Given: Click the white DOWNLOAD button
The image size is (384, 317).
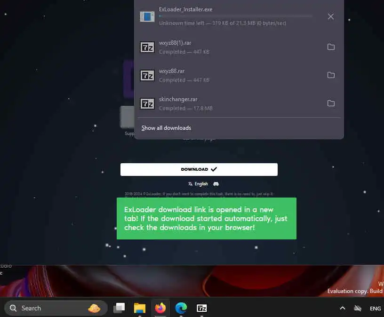Looking at the screenshot, I should click(x=199, y=169).
